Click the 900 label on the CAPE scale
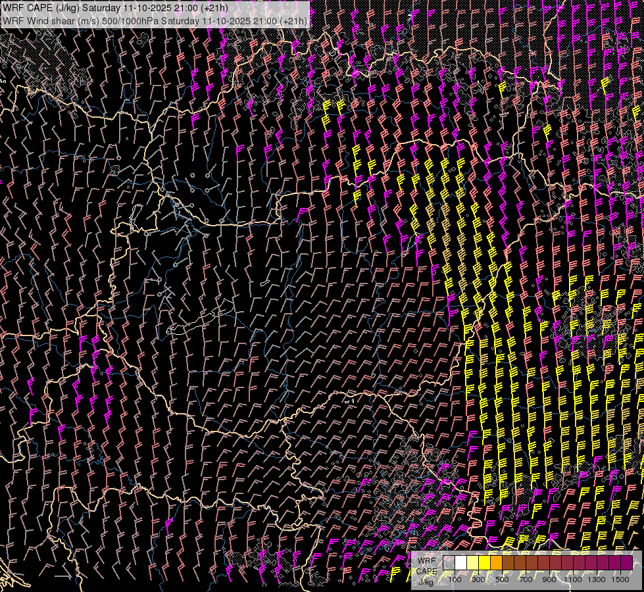Viewport: 644px width, 592px height. (x=549, y=580)
